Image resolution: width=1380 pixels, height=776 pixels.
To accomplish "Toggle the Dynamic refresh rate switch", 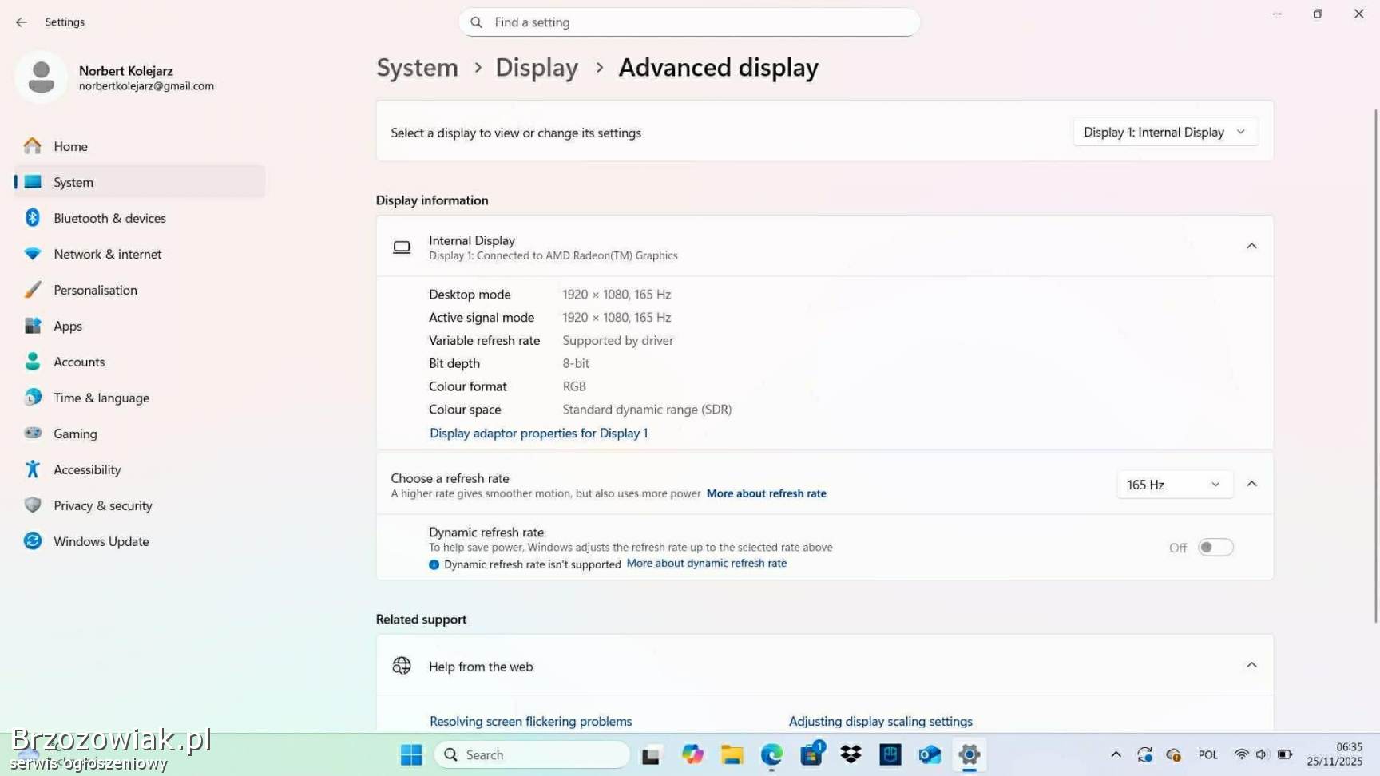I will (1215, 548).
